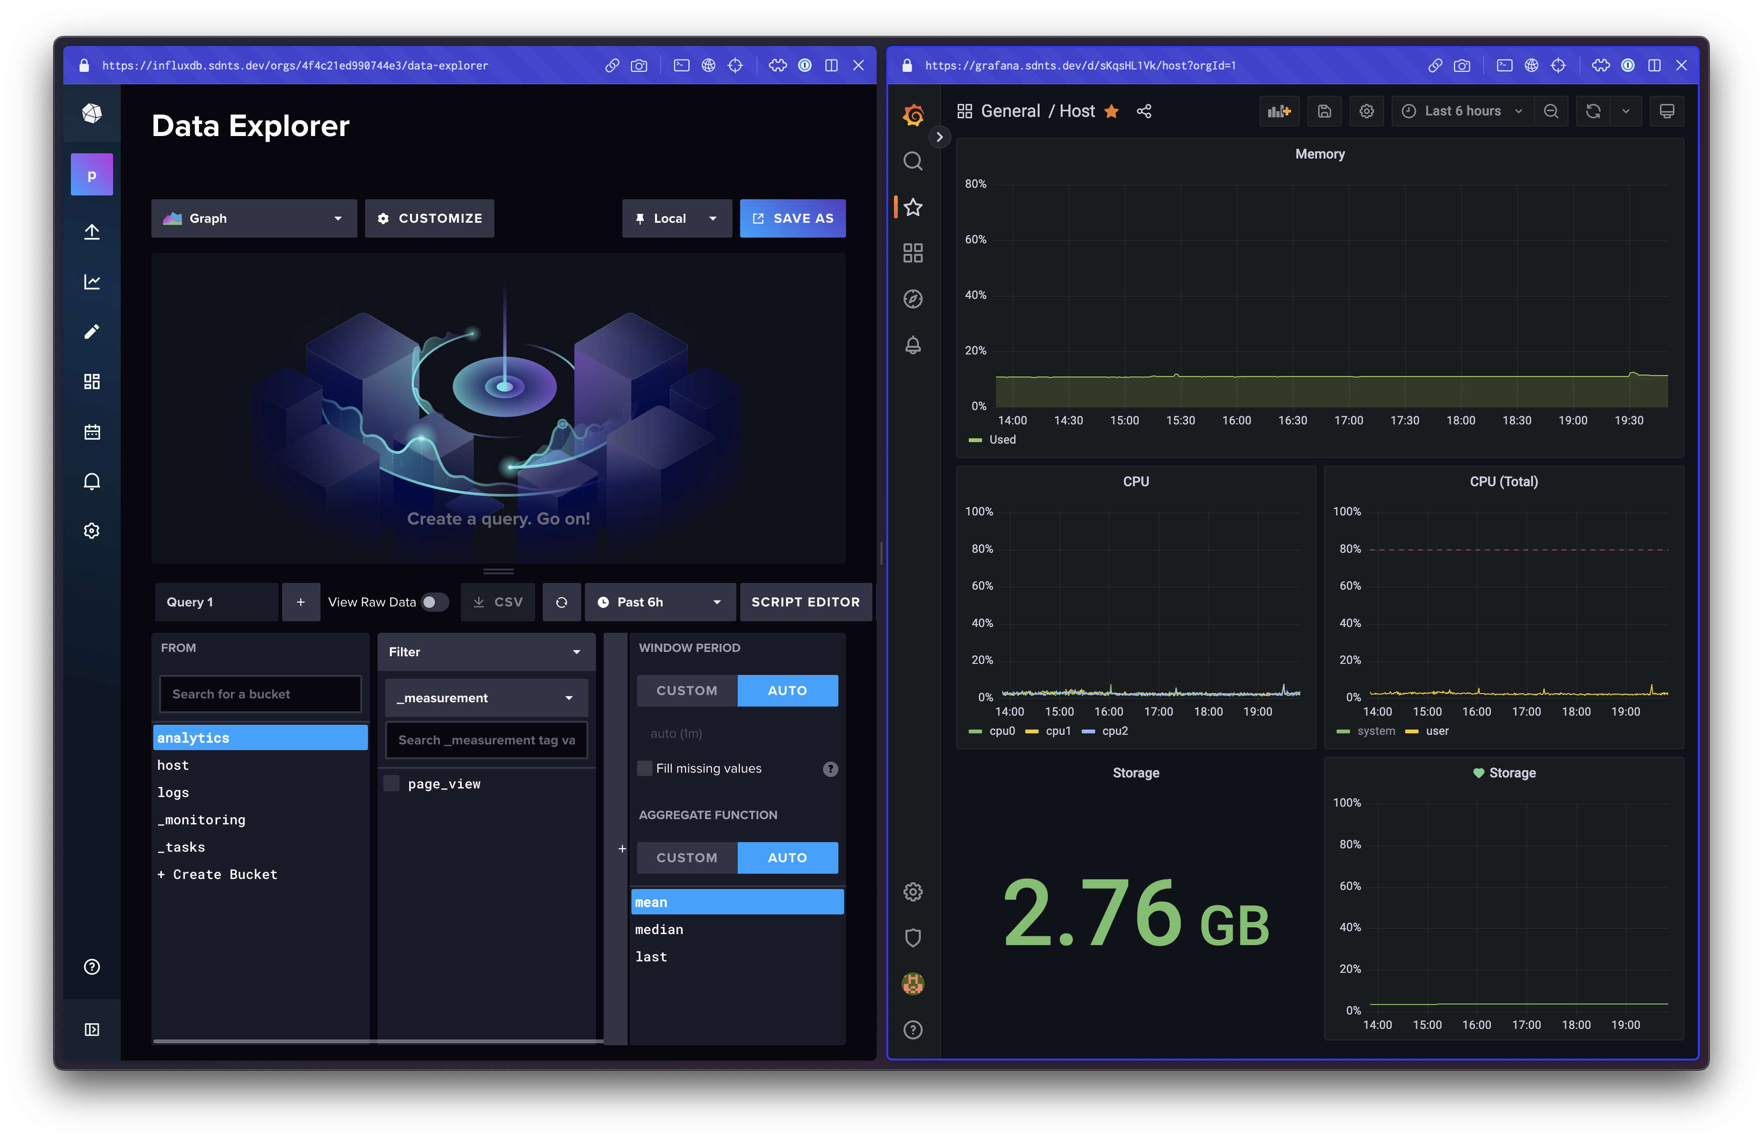Open the Load Data upload icon in InfluxDB sidebar

(x=92, y=231)
